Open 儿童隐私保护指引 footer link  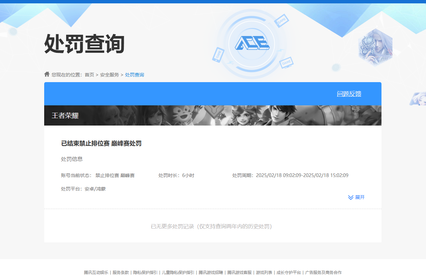178,272
